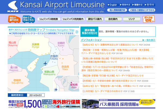Image resolution: width=163 pixels, height=109 pixels.
Task: Open 梅田線·京都線·守口線·枚方線 4/1 notice
Action: click(x=113, y=76)
